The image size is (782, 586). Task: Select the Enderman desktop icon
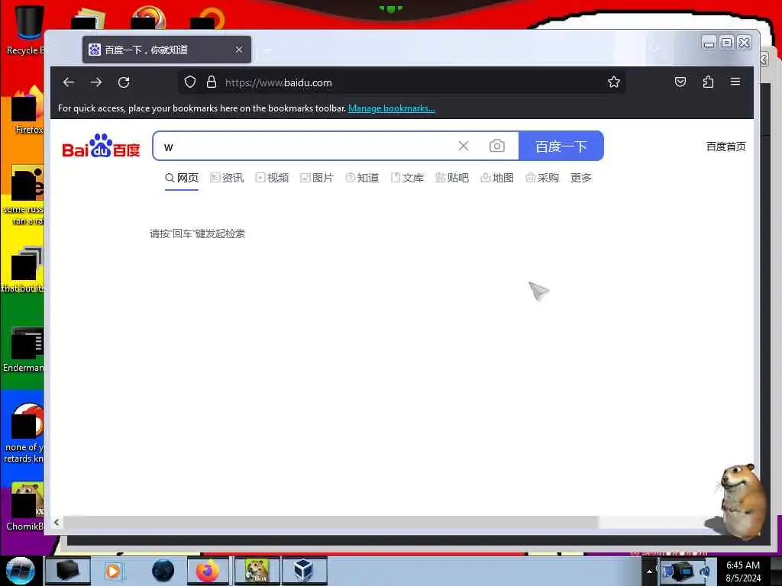click(x=24, y=349)
